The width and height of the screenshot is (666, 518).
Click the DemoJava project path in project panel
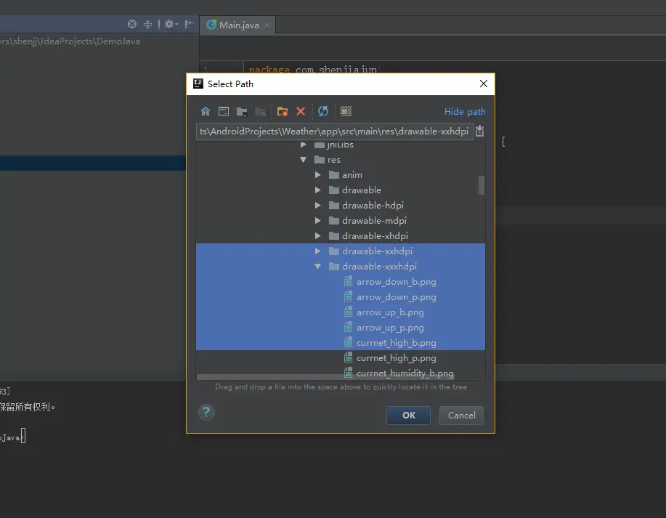70,41
